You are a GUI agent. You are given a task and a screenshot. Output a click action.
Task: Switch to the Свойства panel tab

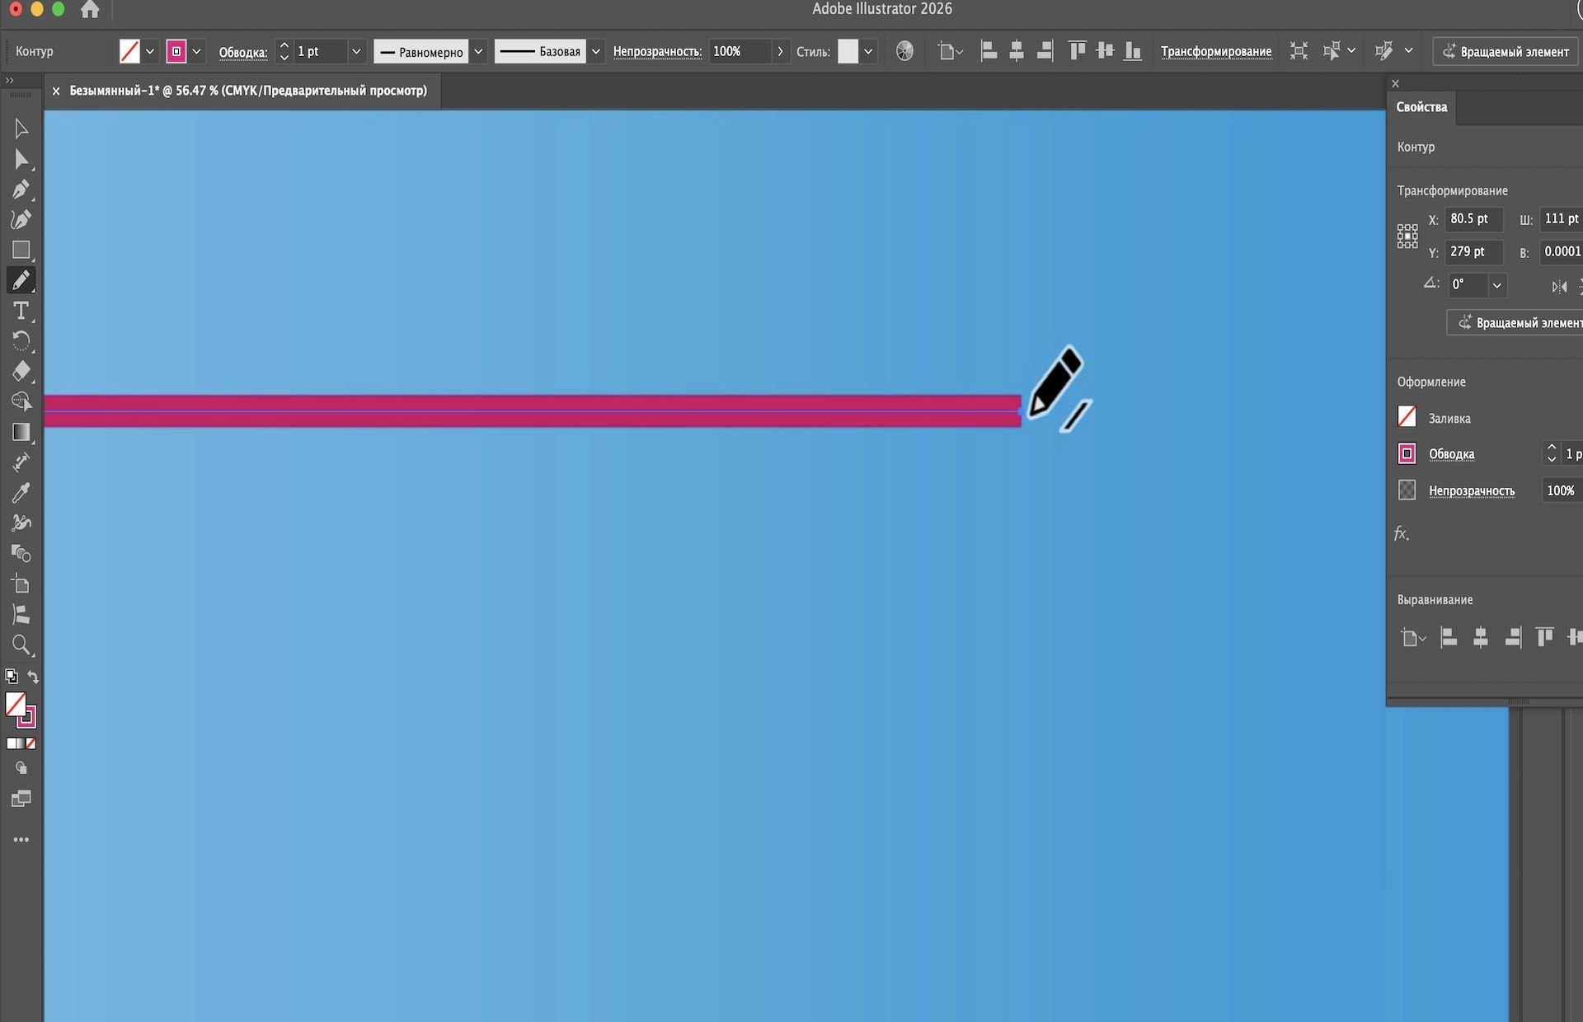pos(1421,107)
